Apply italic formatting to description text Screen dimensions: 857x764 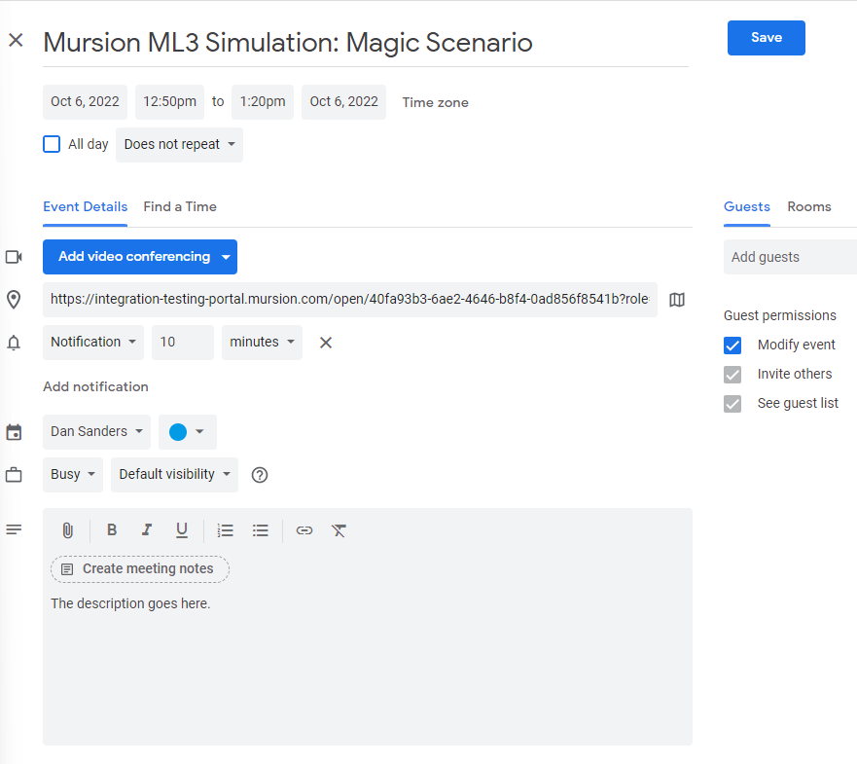(147, 530)
